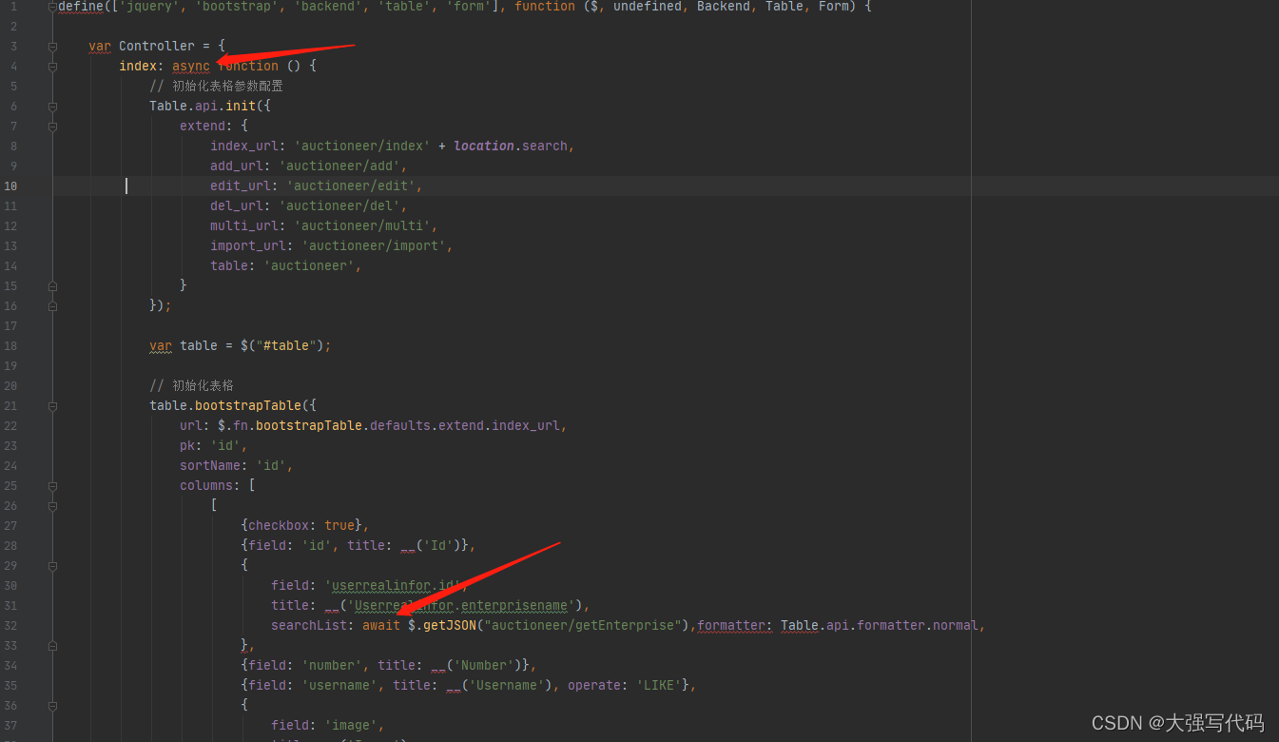Viewport: 1279px width, 742px height.
Task: Click the 'undefined' parameter on line 1
Action: coord(648,6)
